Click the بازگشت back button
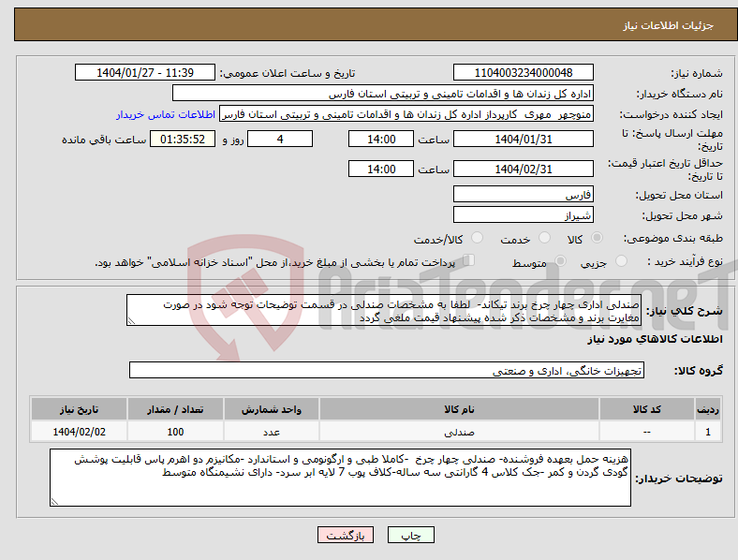Screen dimensions: 738x560 (346, 535)
